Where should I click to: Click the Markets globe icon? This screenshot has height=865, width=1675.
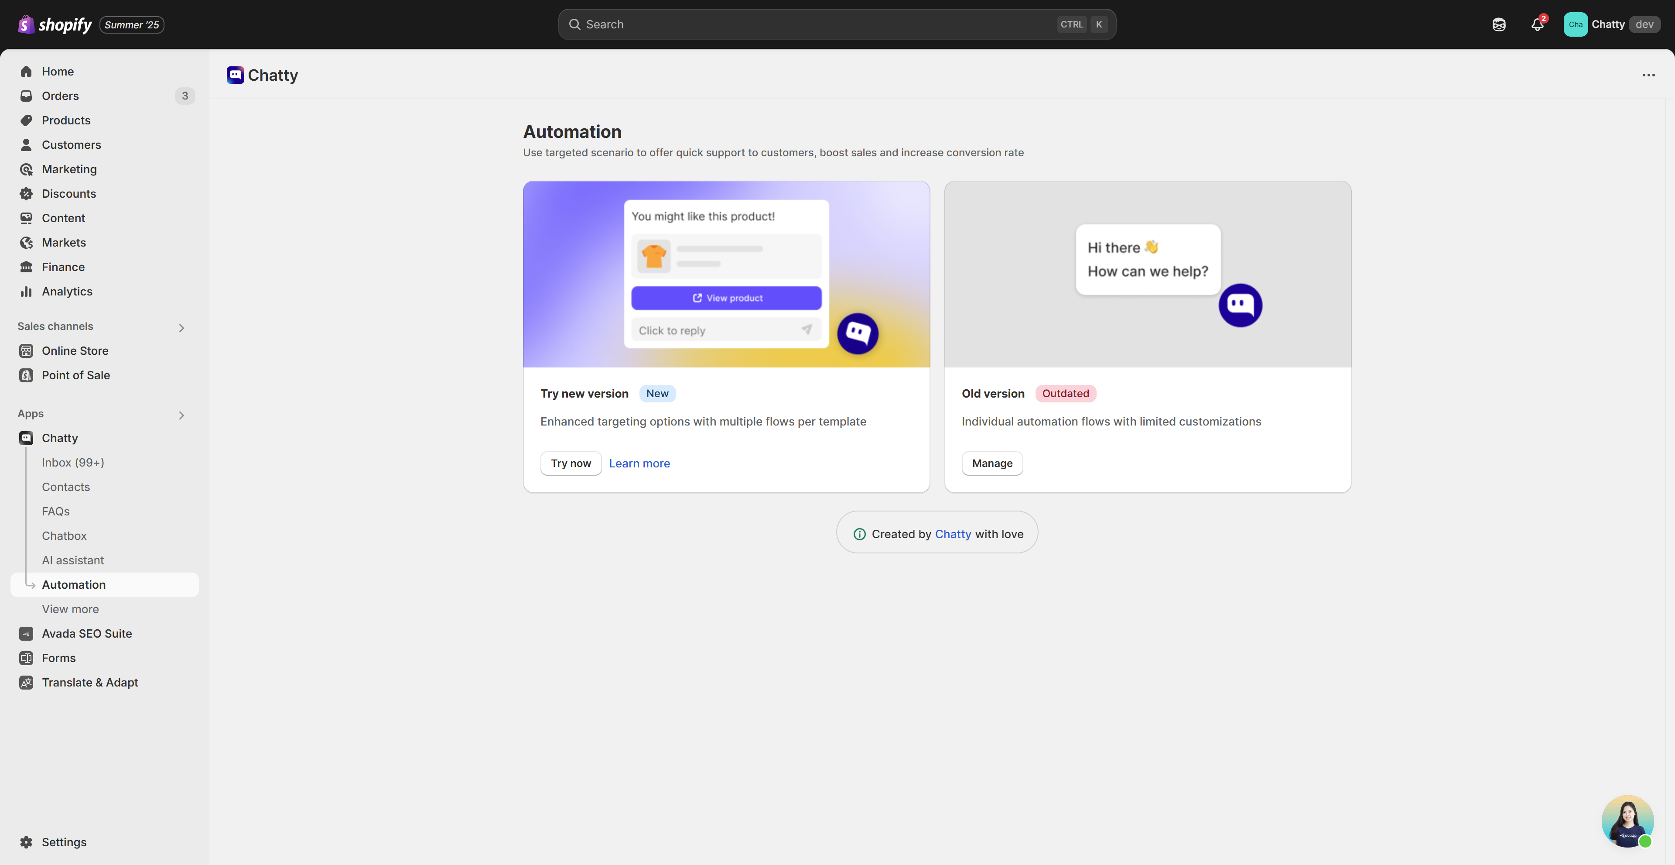[x=26, y=243]
